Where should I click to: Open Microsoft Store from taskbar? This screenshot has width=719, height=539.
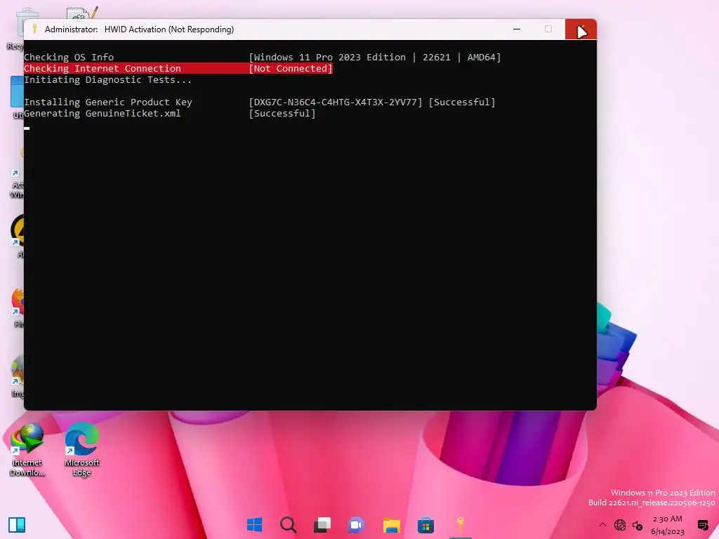[x=426, y=525]
